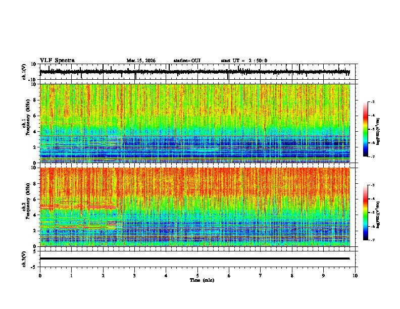The image size is (400, 309).
Task: Click the "6" kHz tick of ch.2 spectrogram
Action: [x=35, y=199]
